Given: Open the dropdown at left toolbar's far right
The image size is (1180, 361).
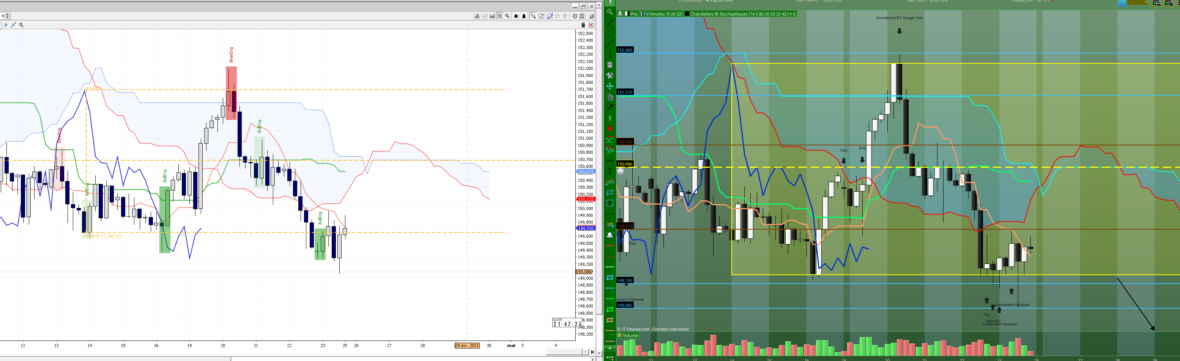Looking at the screenshot, I should tap(591, 16).
